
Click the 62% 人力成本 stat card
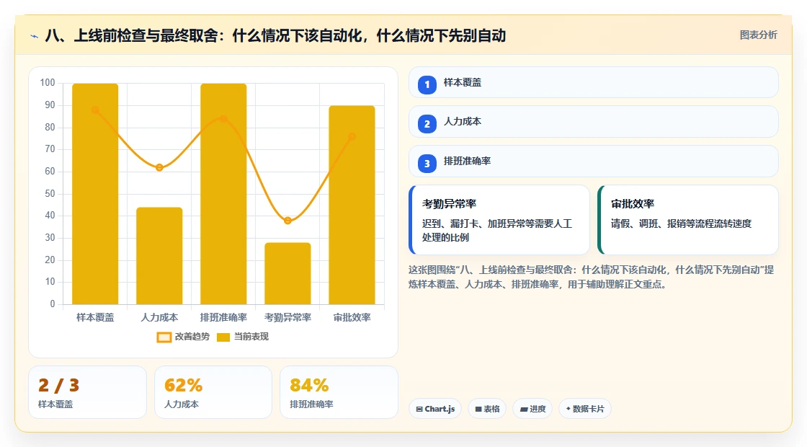(213, 392)
